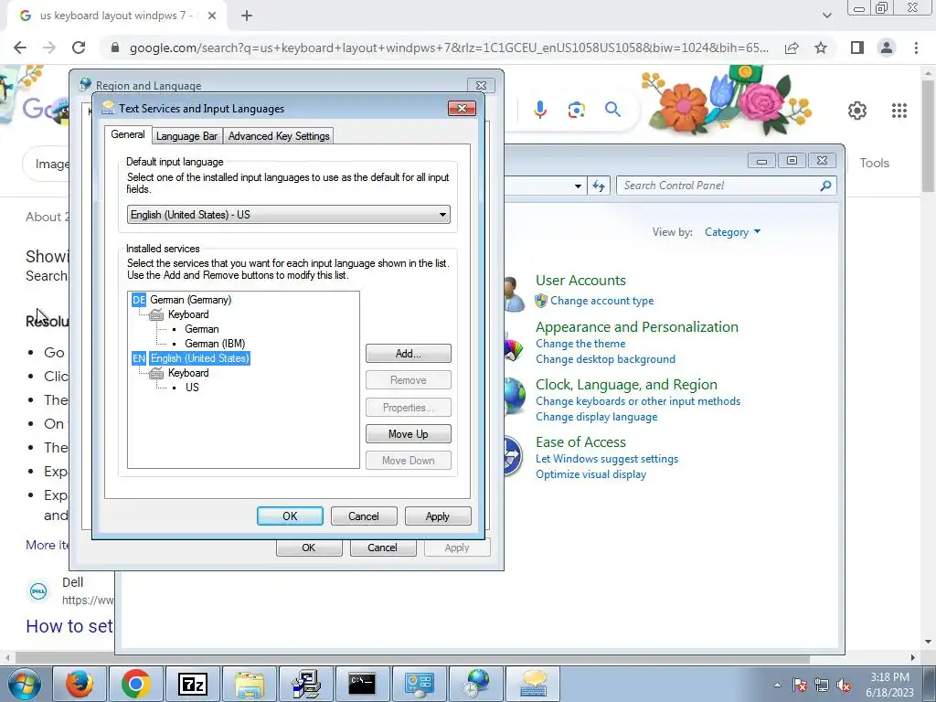Image resolution: width=936 pixels, height=702 pixels.
Task: Click the on-screen keyboard taskbar icon
Action: click(533, 684)
